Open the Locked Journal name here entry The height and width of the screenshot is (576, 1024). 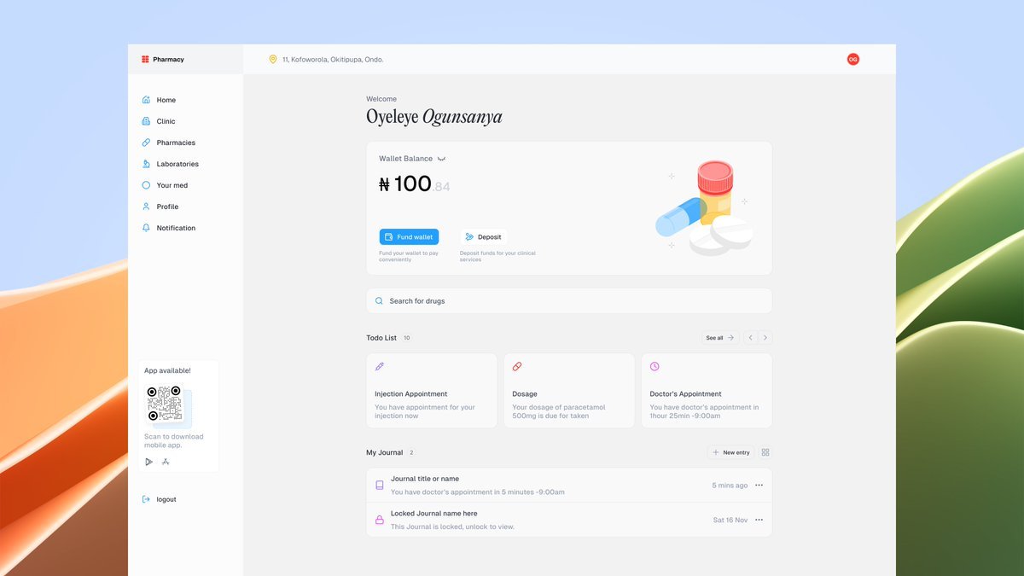coord(569,520)
